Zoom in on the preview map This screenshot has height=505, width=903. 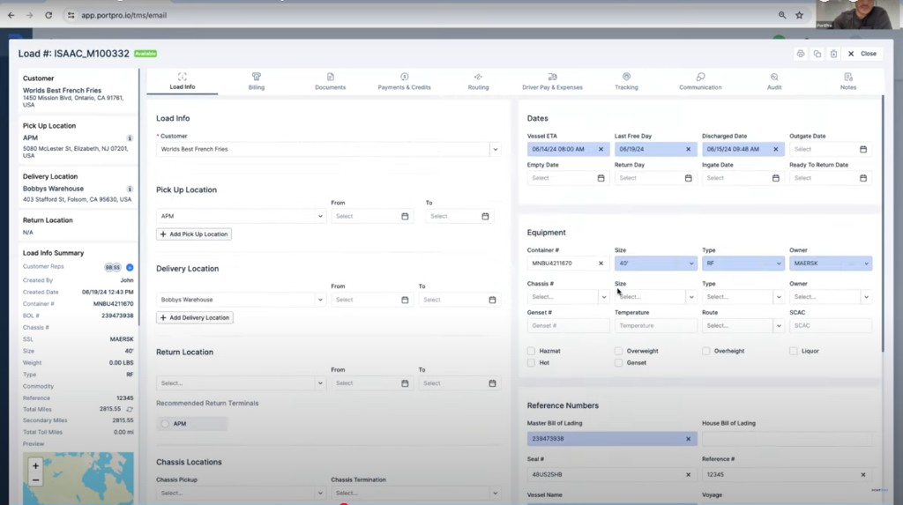tap(35, 466)
